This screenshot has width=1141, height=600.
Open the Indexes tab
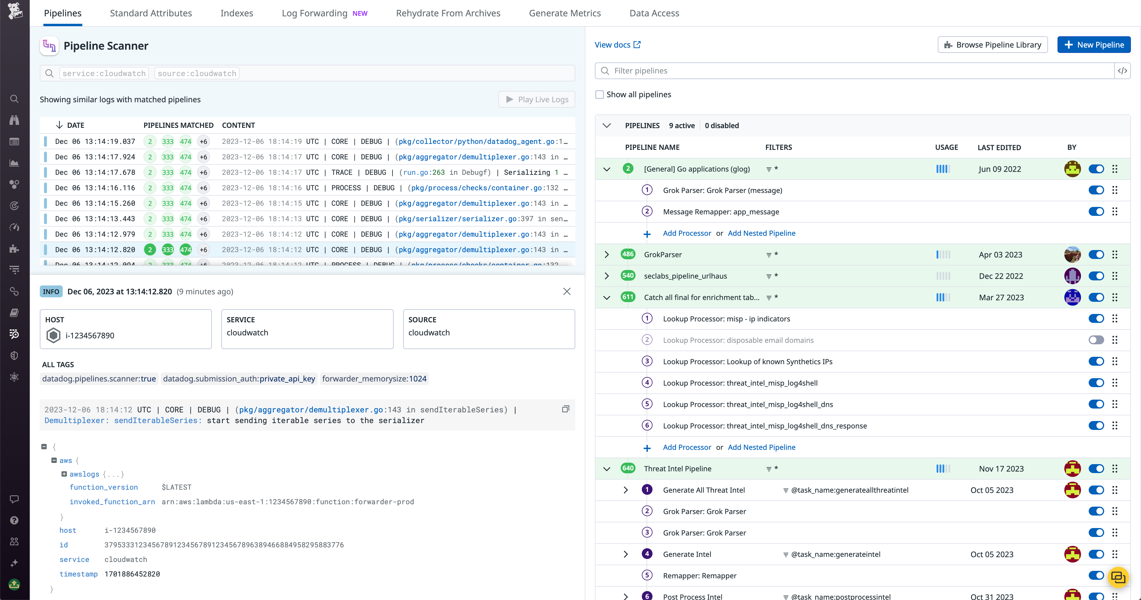[x=237, y=13]
